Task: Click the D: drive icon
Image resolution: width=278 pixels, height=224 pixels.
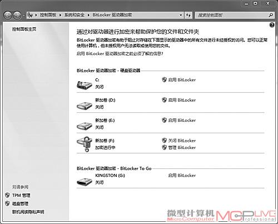Action: pyautogui.click(x=85, y=106)
